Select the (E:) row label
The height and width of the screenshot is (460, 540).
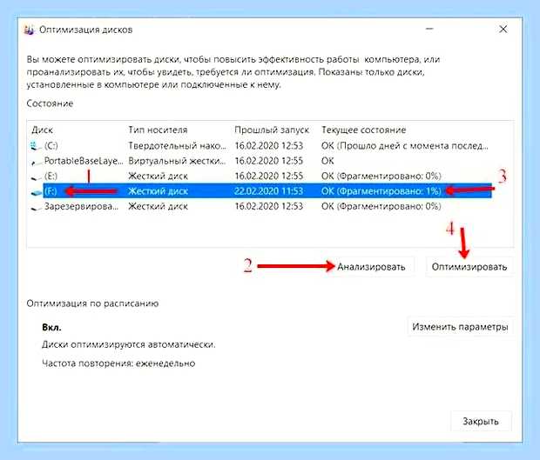coord(51,176)
